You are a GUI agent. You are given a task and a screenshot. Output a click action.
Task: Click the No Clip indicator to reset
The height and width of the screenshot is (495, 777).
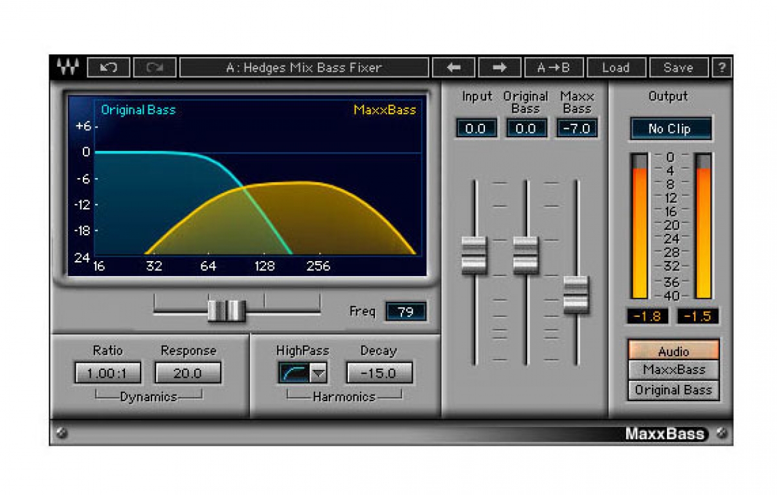coord(670,128)
